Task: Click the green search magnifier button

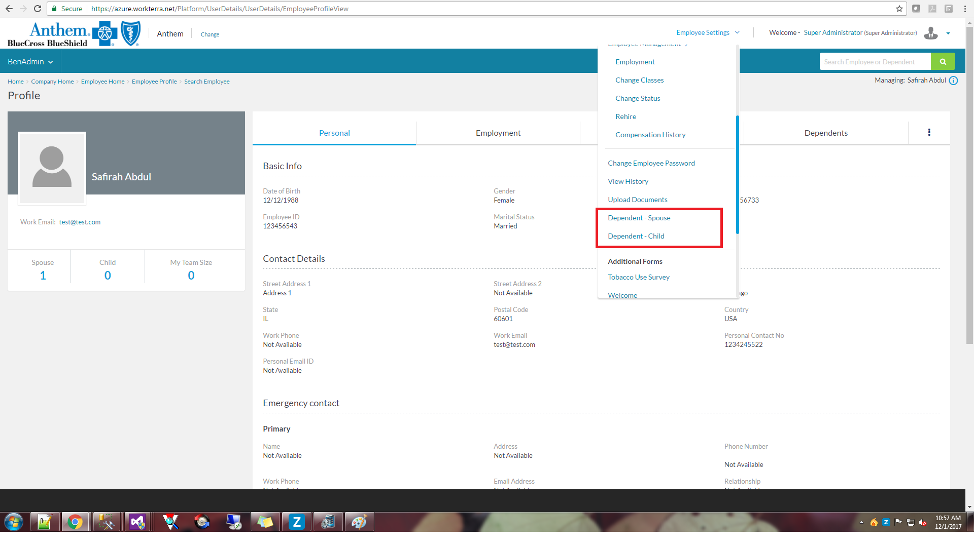Action: pyautogui.click(x=943, y=62)
